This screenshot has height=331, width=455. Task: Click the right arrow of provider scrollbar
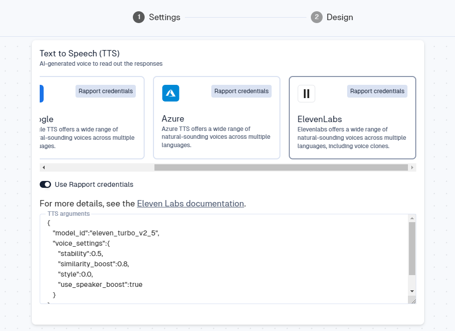tap(412, 167)
